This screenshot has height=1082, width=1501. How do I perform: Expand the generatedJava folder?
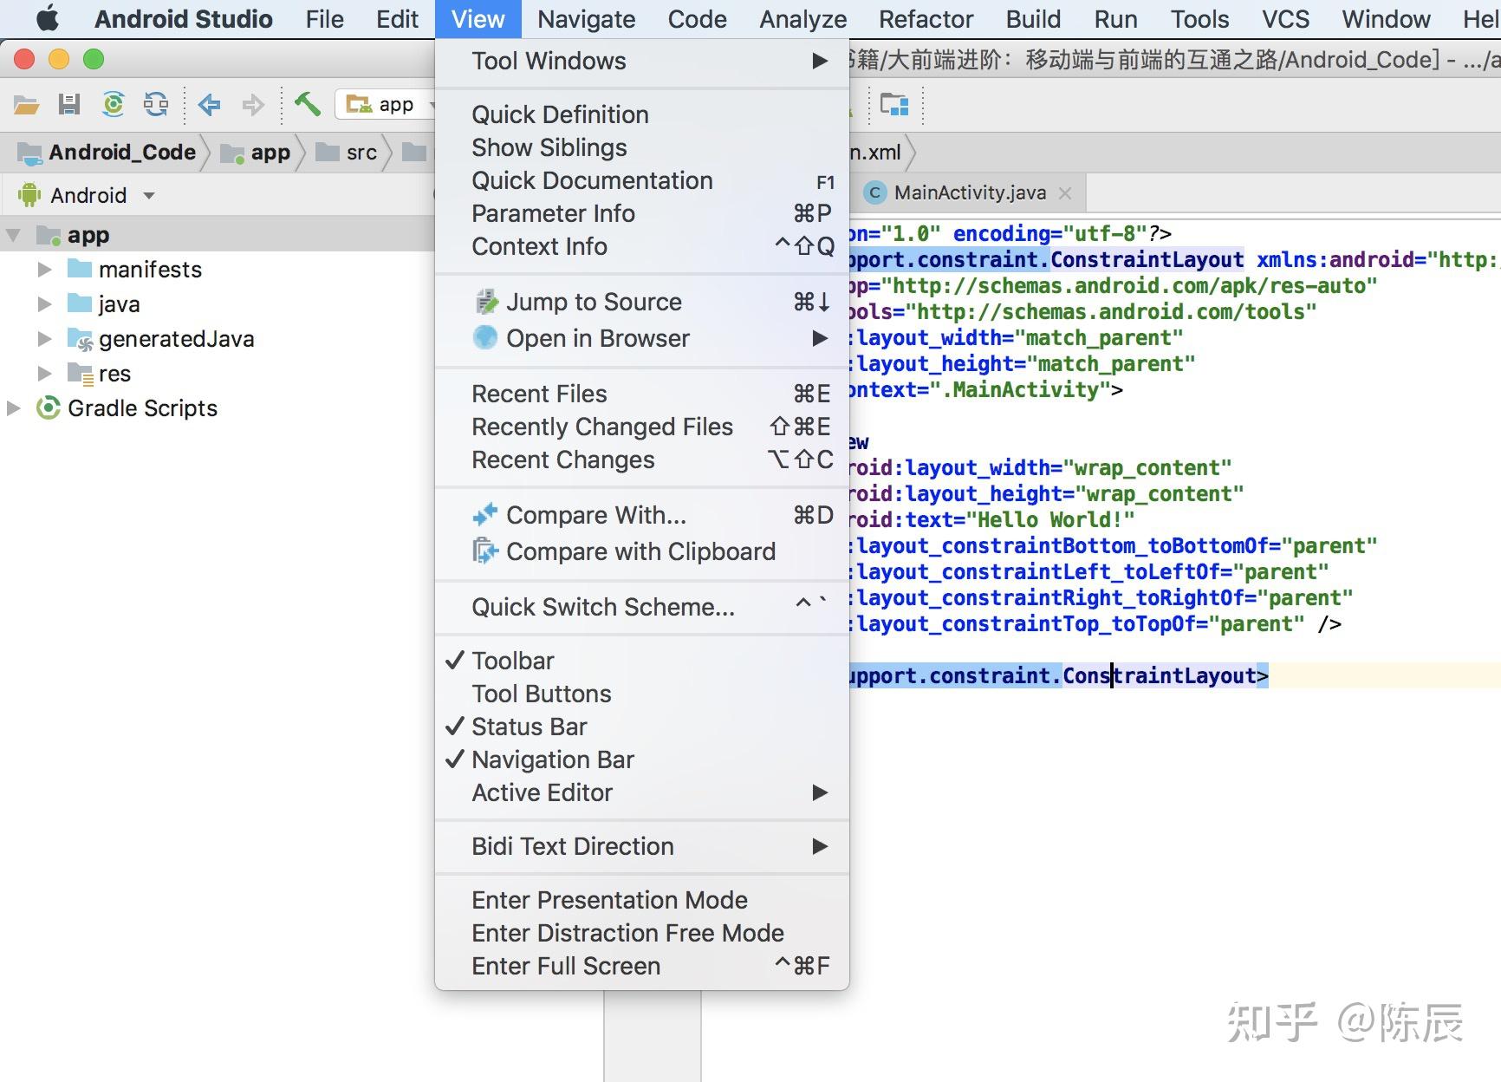click(x=44, y=339)
